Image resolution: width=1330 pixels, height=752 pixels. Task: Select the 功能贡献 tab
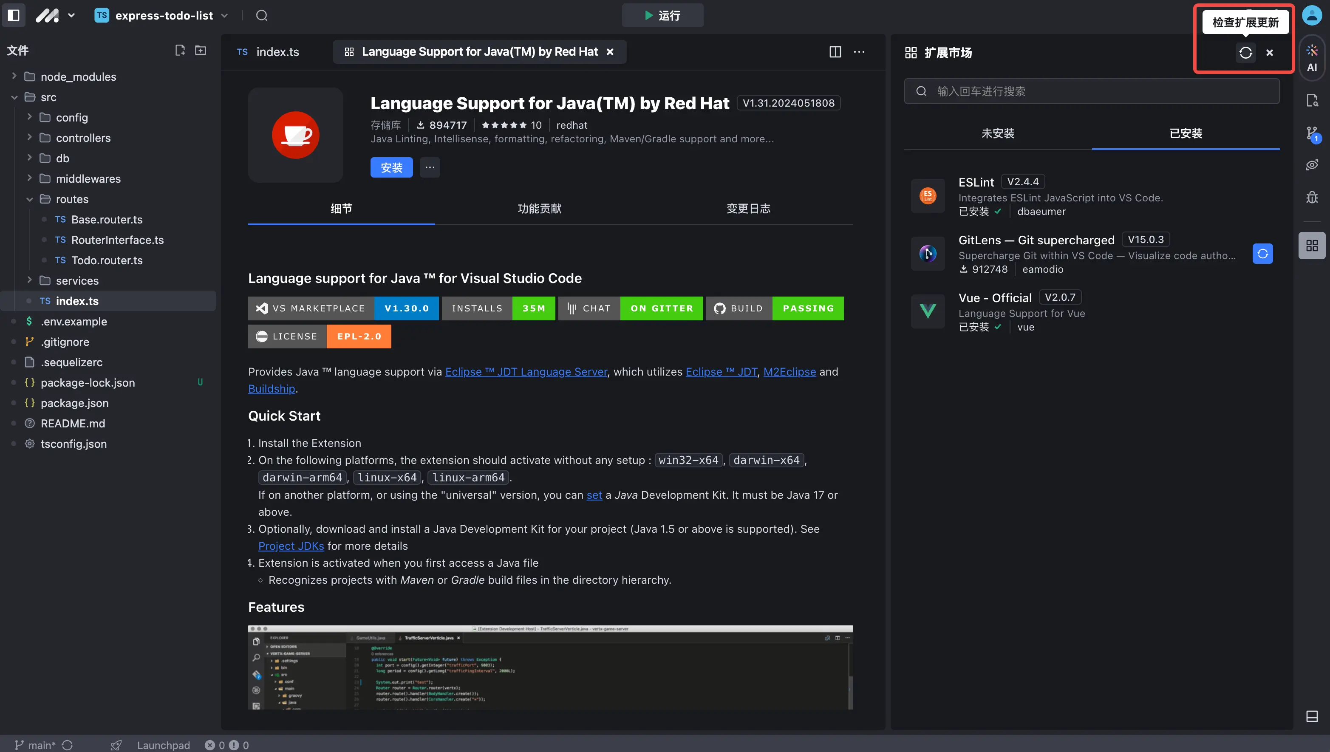(540, 209)
